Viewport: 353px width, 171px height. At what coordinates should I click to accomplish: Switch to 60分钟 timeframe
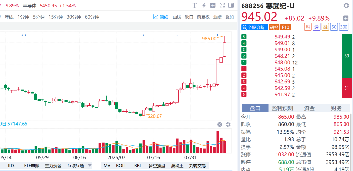click(92, 17)
